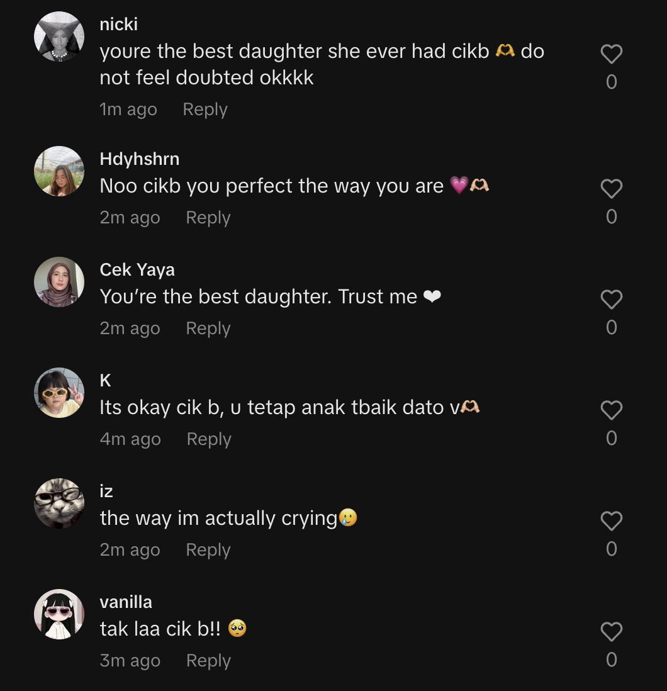The width and height of the screenshot is (667, 691).
Task: Open iz's cat avatar
Action: (59, 503)
